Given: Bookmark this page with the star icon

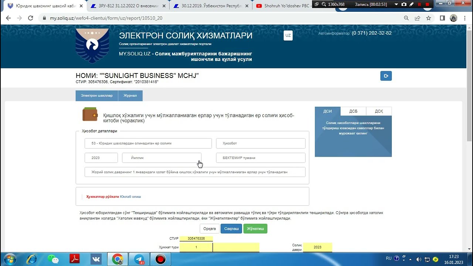Looking at the screenshot, I should (x=429, y=18).
